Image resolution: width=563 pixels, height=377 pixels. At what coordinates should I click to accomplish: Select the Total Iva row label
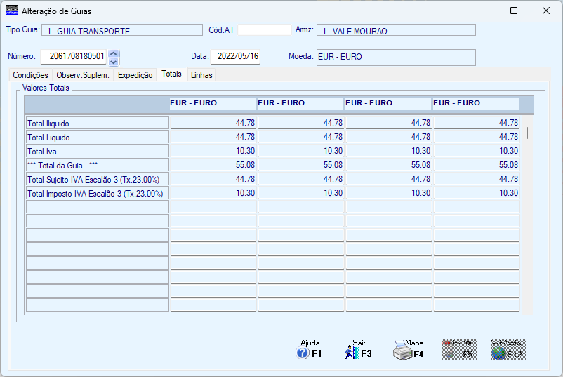pos(98,151)
